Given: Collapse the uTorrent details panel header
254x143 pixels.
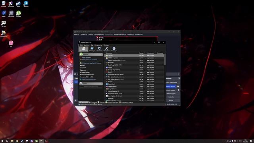Looking at the screenshot, I should pyautogui.click(x=91, y=54).
